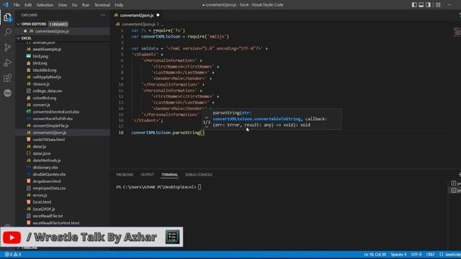Image resolution: width=461 pixels, height=259 pixels.
Task: Click unsaved dot on convertxml2json.js tab
Action: point(158,15)
